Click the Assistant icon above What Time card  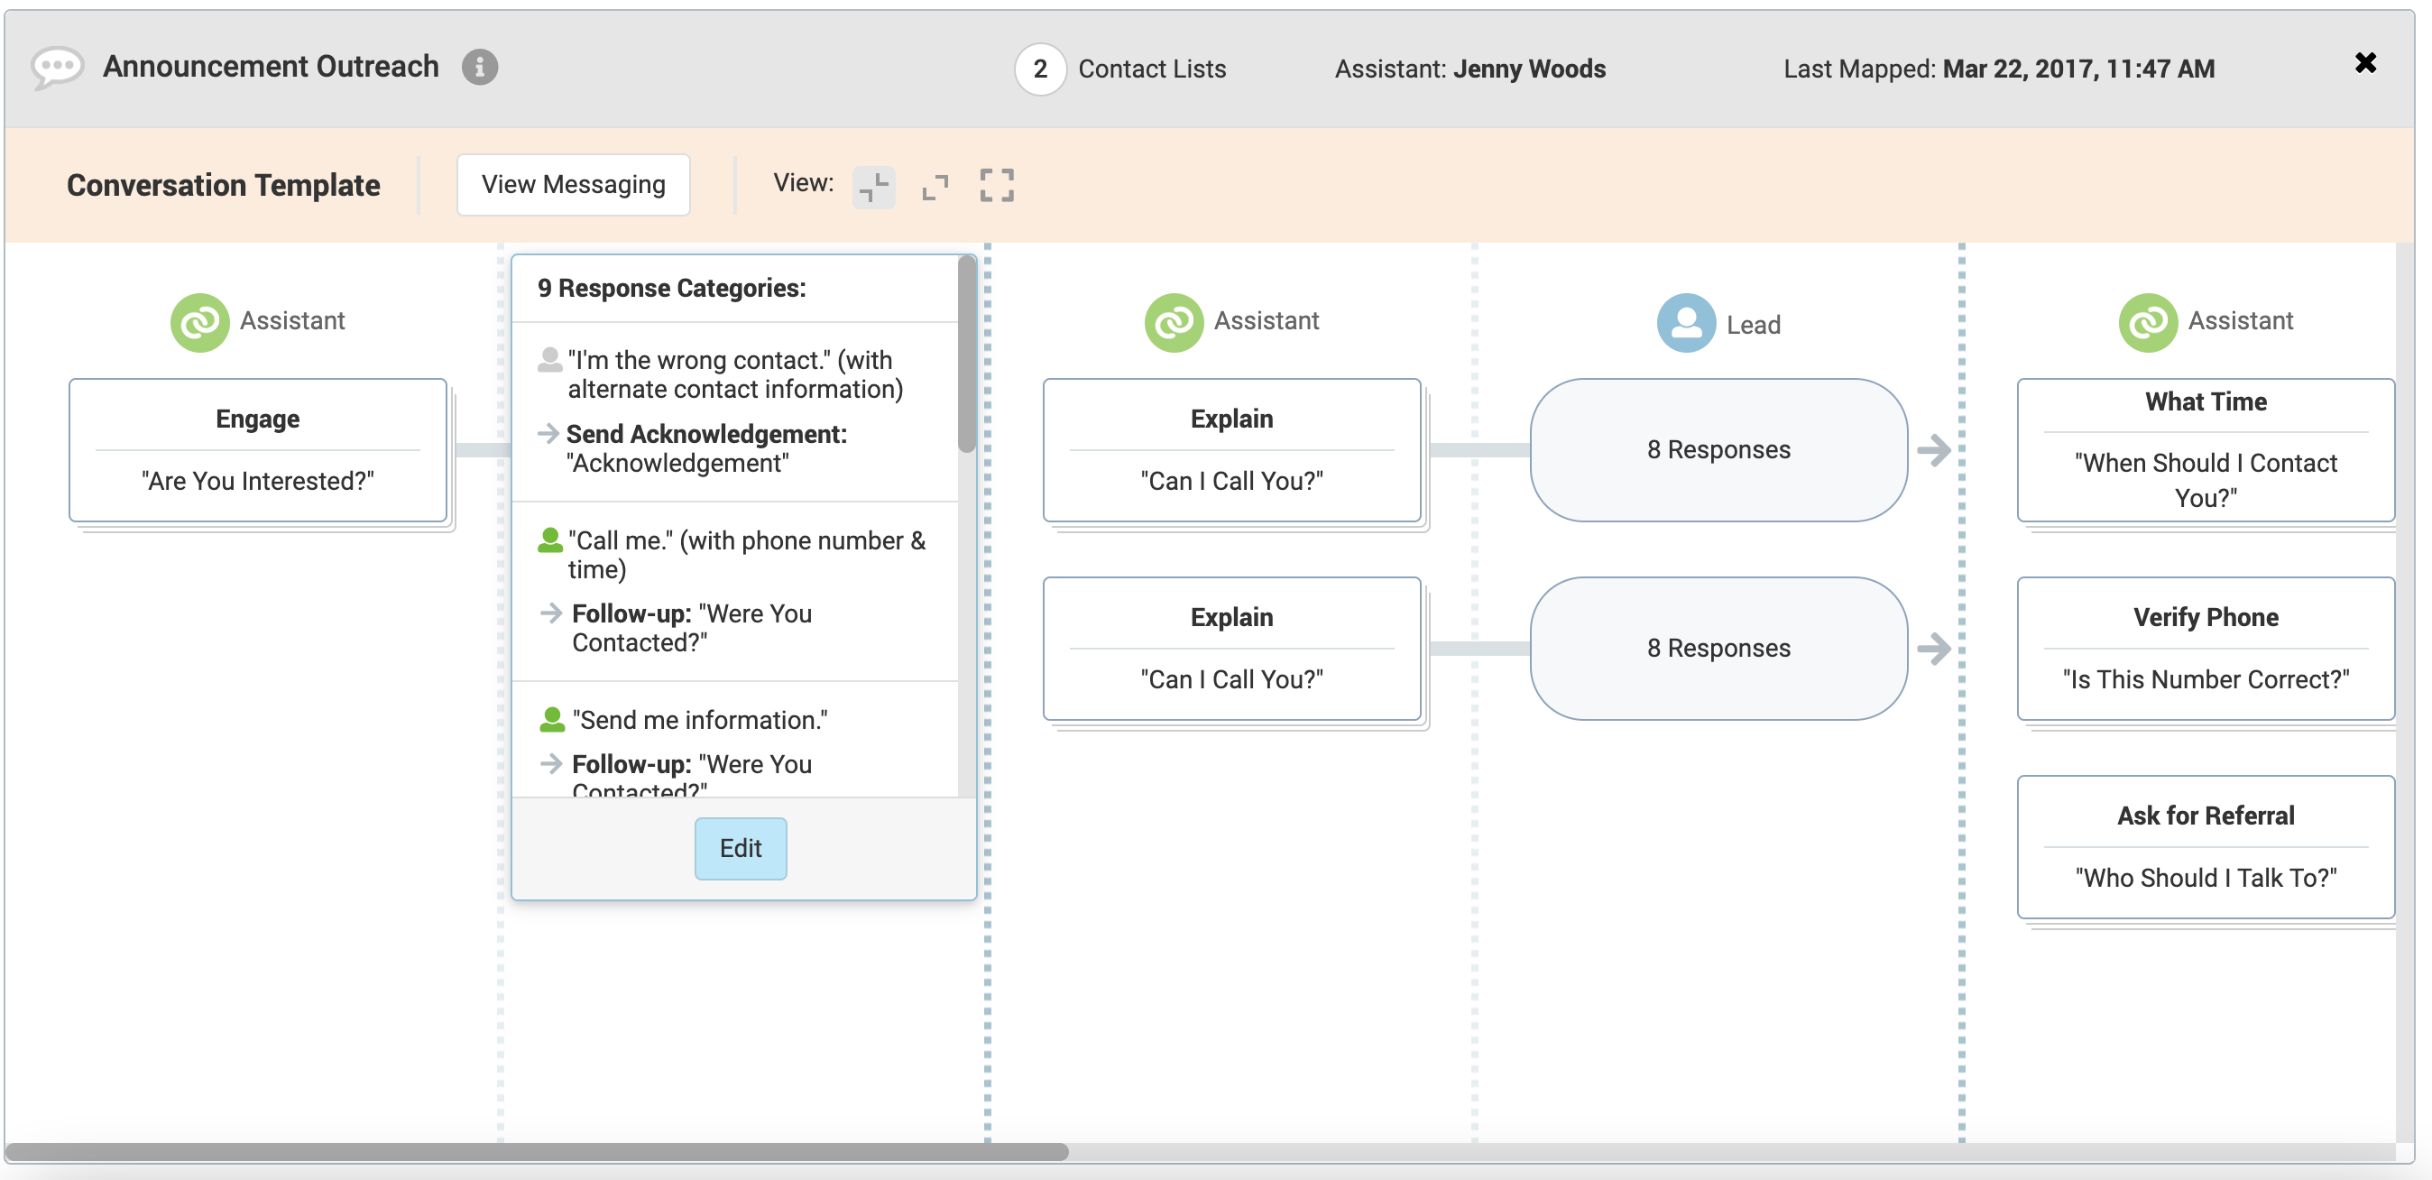pos(2148,322)
